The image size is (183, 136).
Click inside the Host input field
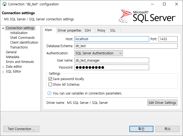[x=112, y=39]
